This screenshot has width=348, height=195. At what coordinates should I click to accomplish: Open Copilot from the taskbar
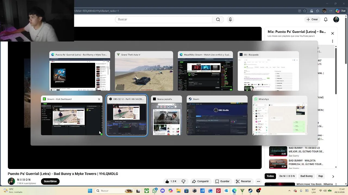[x=170, y=191]
